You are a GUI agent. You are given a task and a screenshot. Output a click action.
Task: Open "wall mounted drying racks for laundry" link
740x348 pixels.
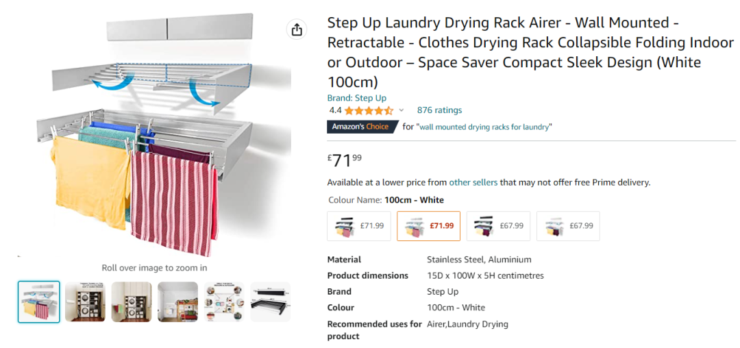(x=484, y=127)
